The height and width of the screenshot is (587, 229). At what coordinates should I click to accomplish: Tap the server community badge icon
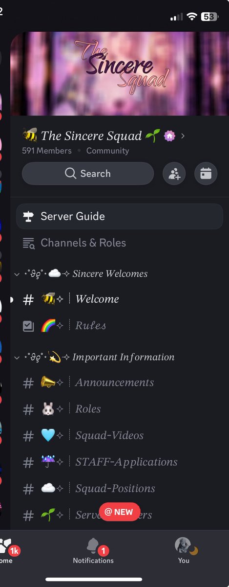coord(169,136)
